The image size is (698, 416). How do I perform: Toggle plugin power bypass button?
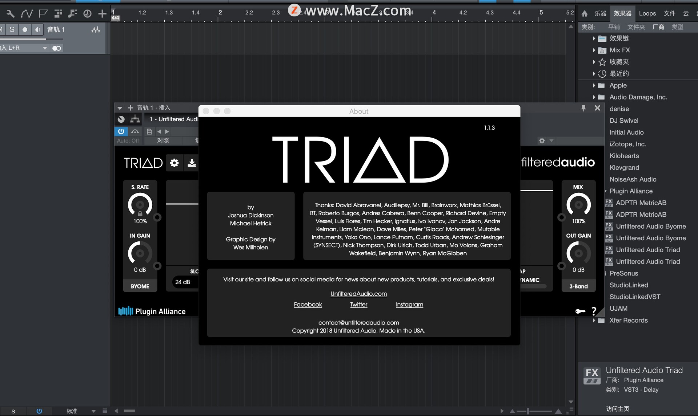[121, 131]
